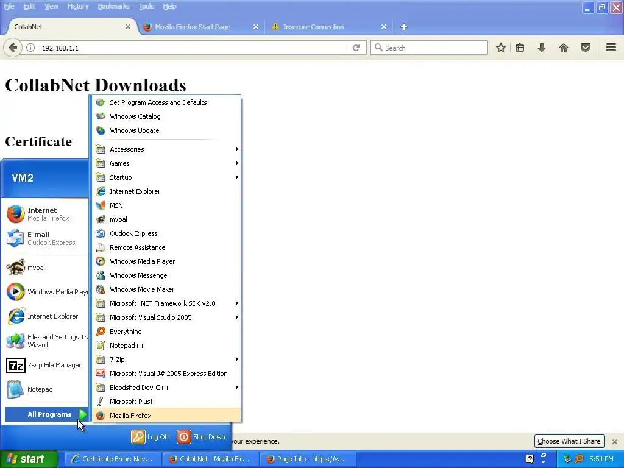
Task: Click the site information icon in address bar
Action: coord(30,48)
